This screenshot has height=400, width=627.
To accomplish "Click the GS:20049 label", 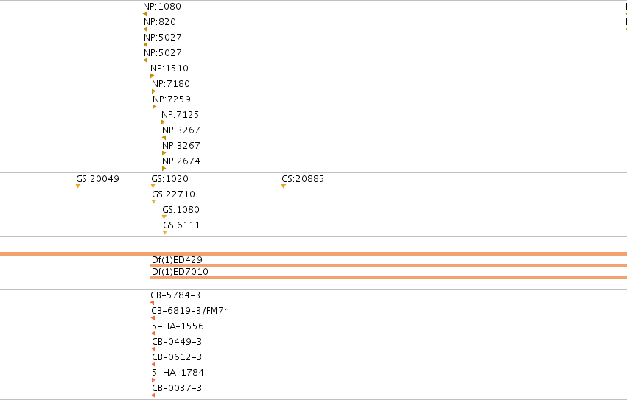I will [97, 179].
